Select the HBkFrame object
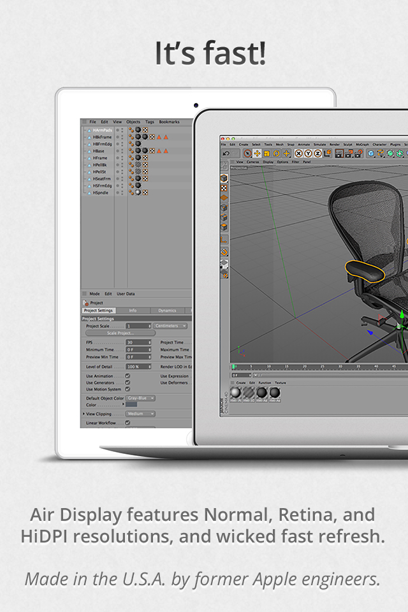The height and width of the screenshot is (612, 408). click(102, 138)
